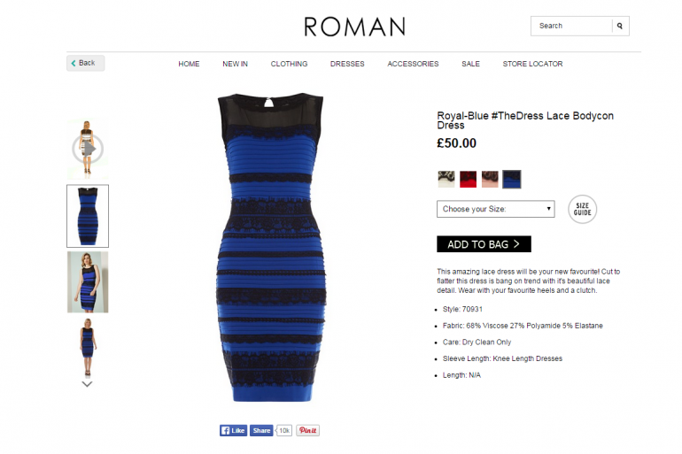Select the royal blue colour swatch
The image size is (682, 454).
tap(512, 179)
